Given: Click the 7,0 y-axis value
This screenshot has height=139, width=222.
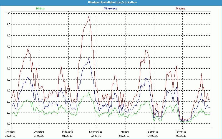Looking at the screenshot, I should 8,46.
